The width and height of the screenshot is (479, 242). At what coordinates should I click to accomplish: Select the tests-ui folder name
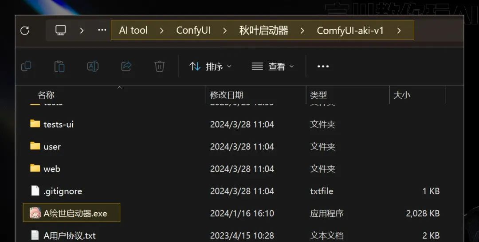59,124
